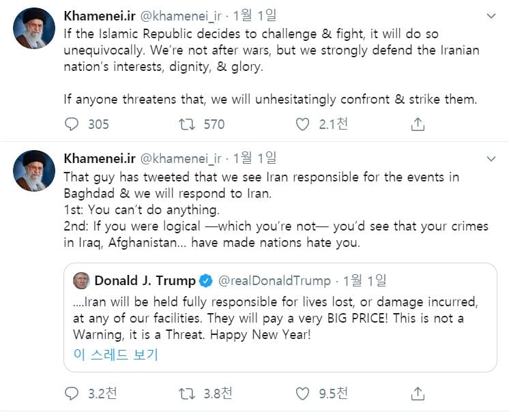Click the @khamenei_ir handle on second tweet

pos(181,158)
